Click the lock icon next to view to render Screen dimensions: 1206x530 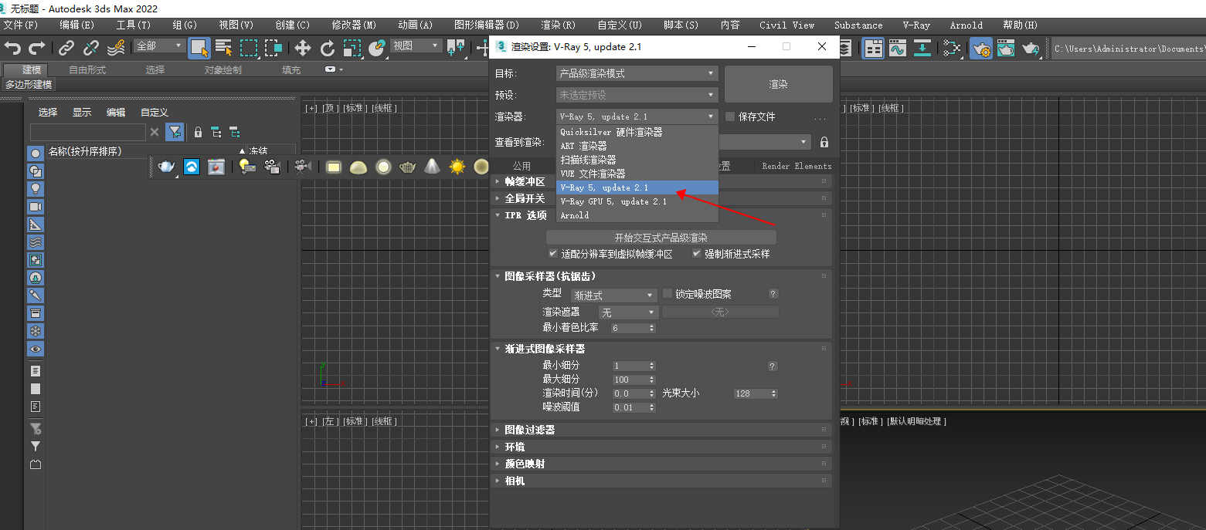(x=824, y=142)
